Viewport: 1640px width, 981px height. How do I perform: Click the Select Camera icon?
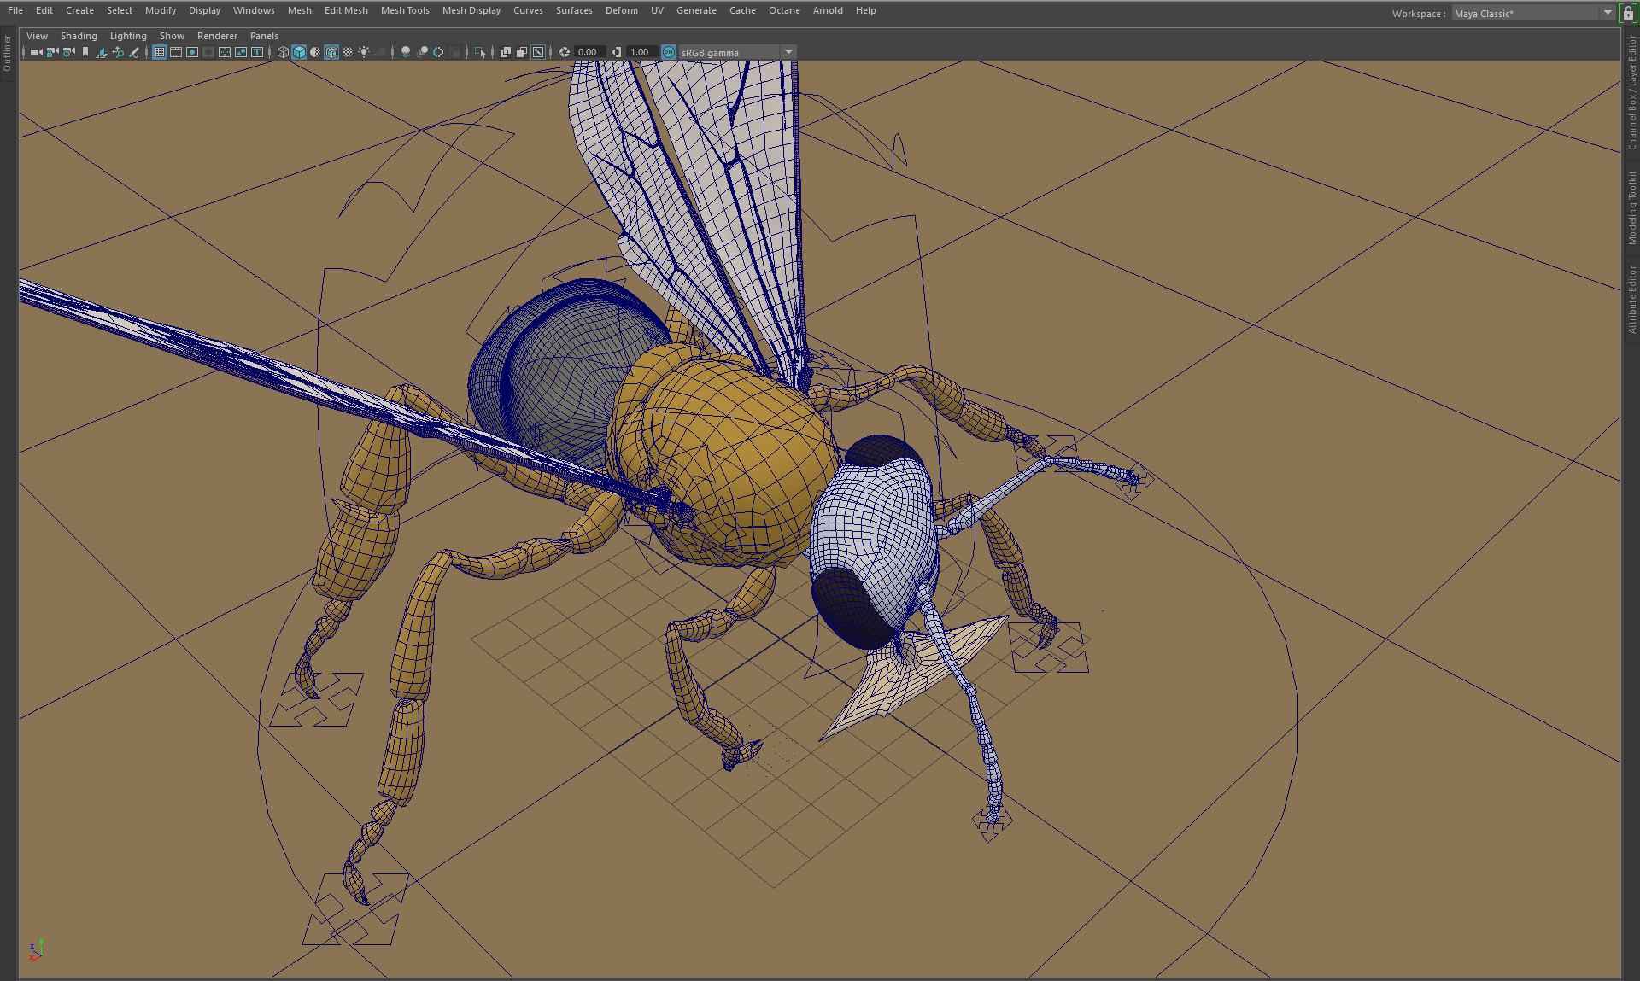point(36,52)
